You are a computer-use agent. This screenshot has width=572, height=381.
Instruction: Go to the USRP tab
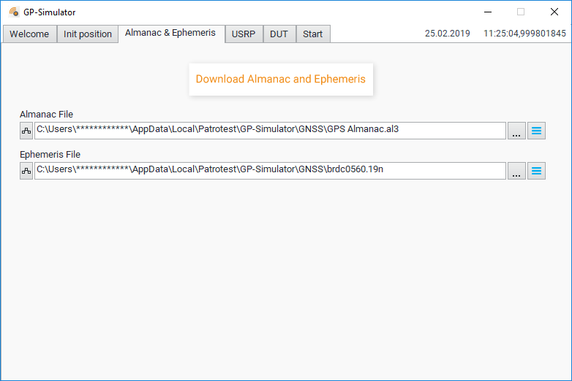click(244, 34)
